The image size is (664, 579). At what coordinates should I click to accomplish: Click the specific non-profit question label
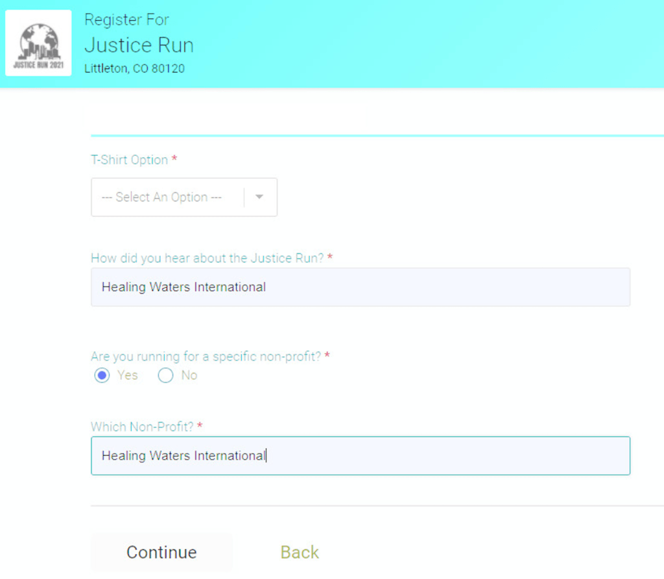tap(206, 357)
